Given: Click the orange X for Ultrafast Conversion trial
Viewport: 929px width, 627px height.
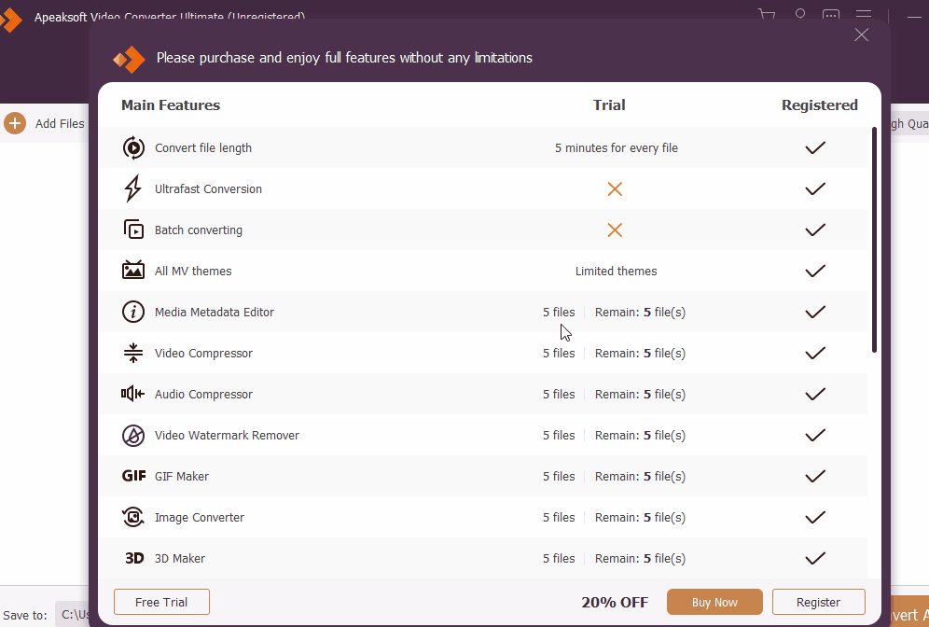Looking at the screenshot, I should [615, 189].
